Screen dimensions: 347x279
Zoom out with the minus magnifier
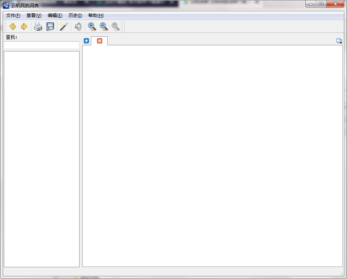click(x=103, y=26)
